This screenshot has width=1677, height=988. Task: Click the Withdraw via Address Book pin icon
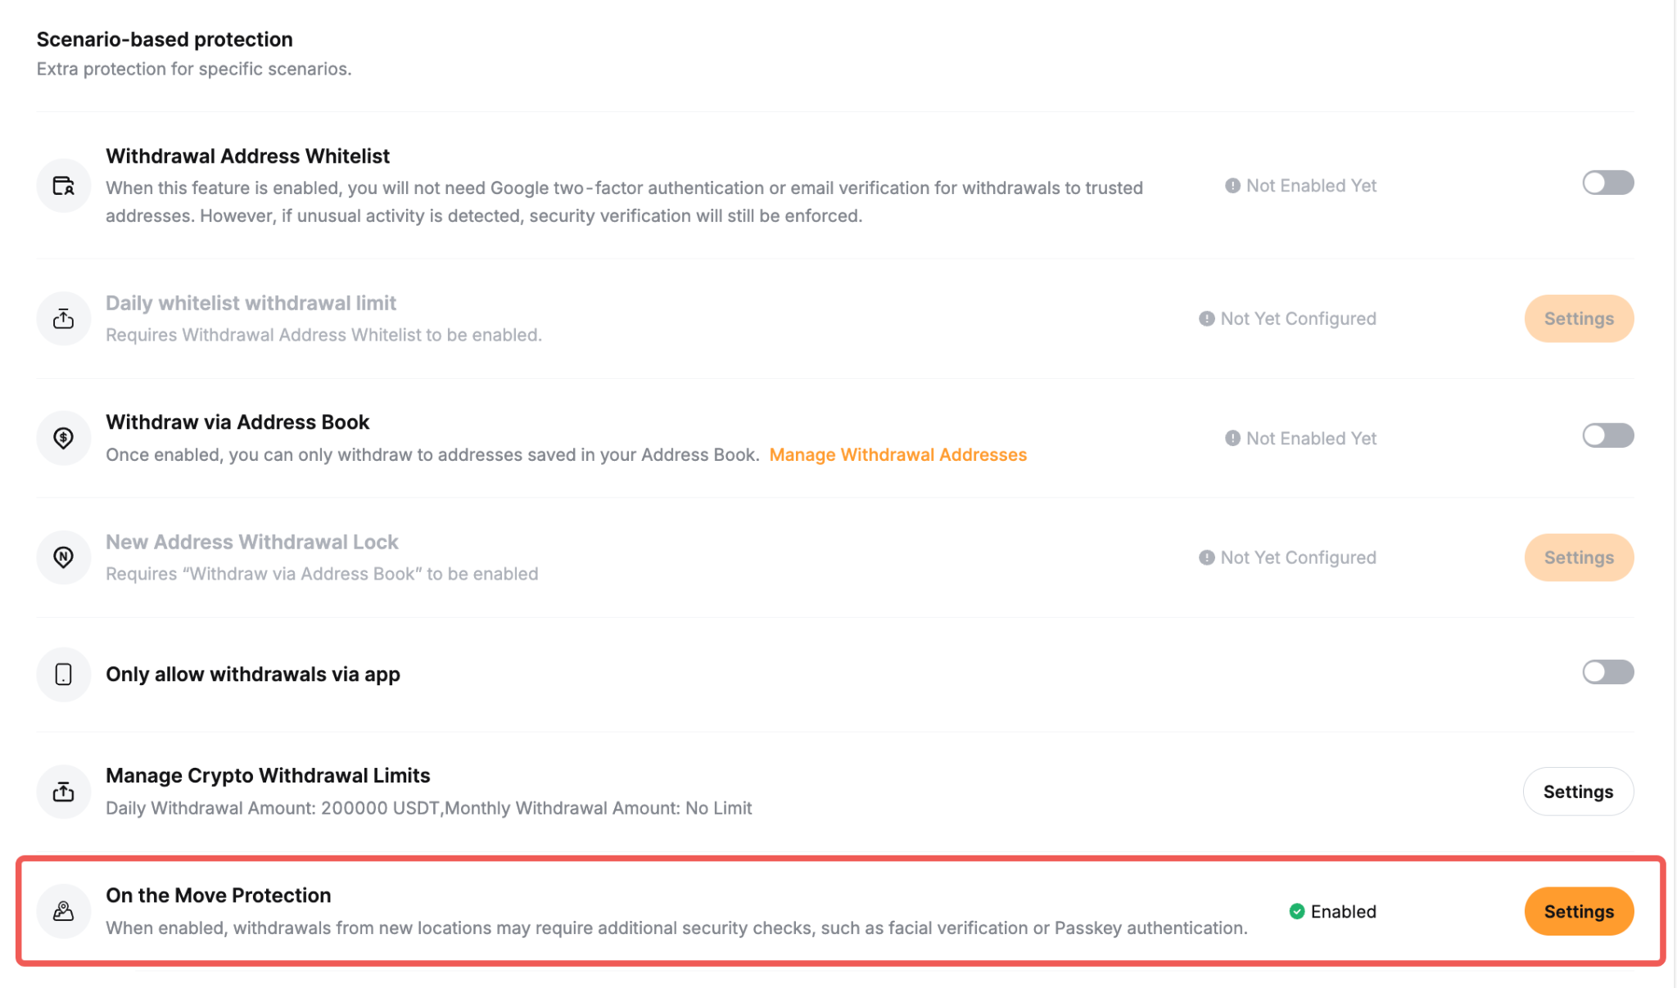tap(63, 438)
